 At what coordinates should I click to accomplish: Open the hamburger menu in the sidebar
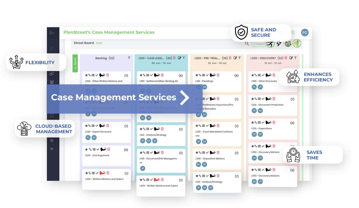point(52,33)
